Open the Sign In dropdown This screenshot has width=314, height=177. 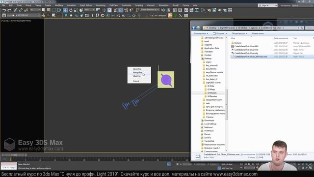point(267,5)
